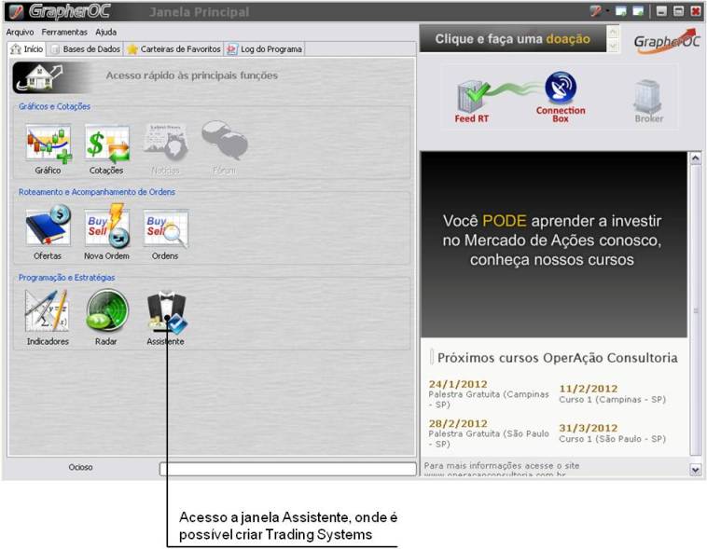Open the Gráfico chart icon

49,144
